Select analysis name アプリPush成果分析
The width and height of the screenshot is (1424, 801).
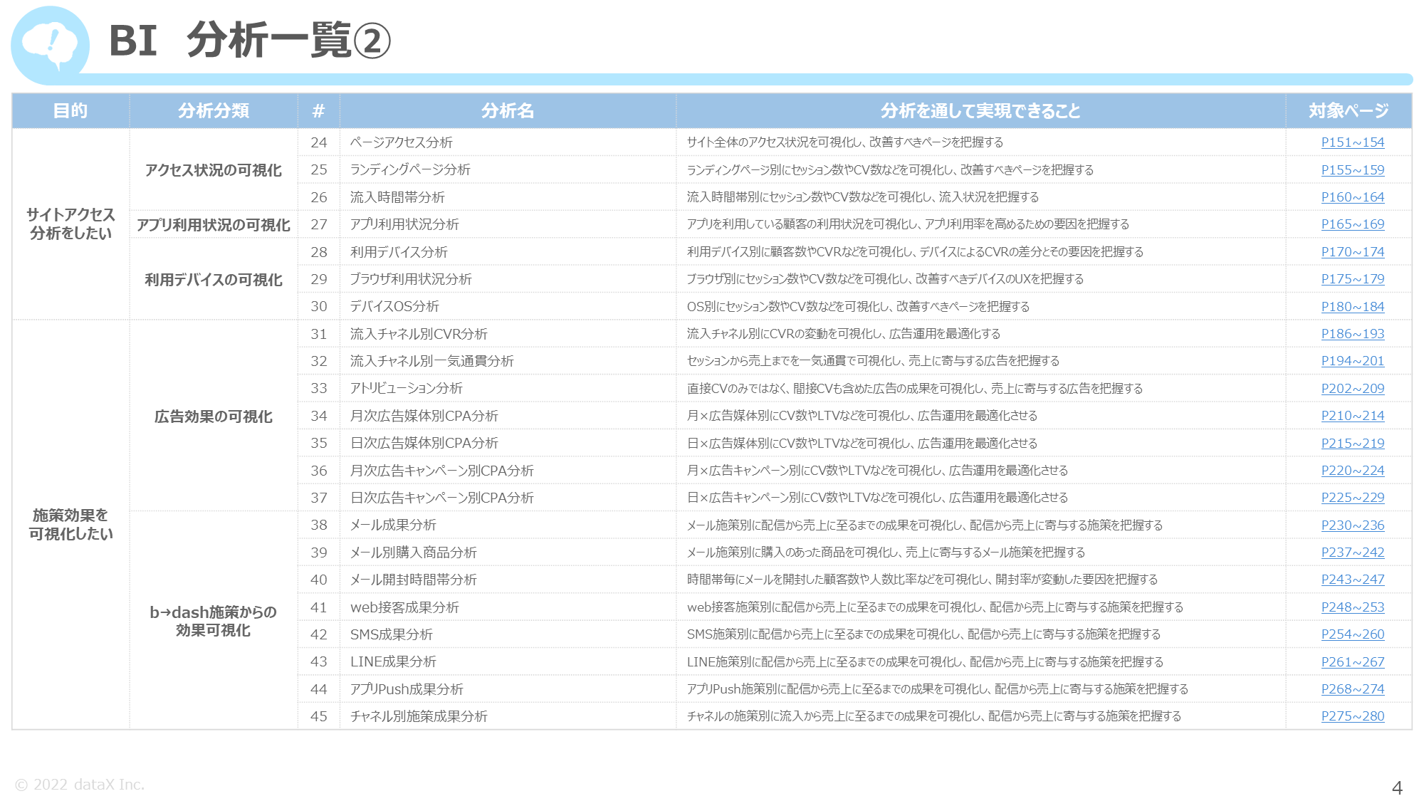[x=407, y=689]
